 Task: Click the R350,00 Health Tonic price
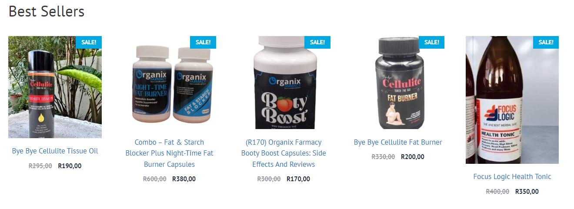tap(527, 191)
